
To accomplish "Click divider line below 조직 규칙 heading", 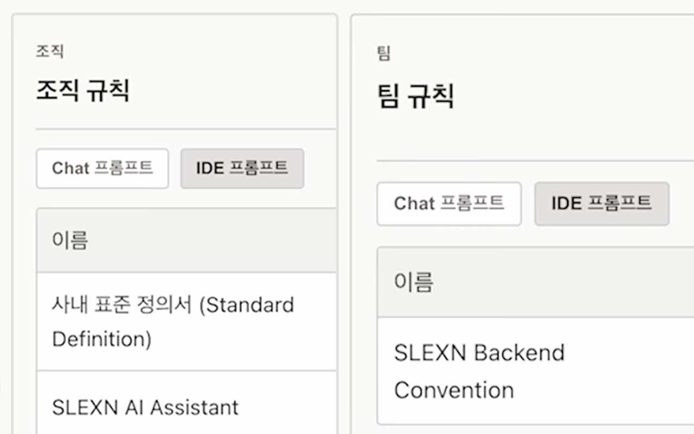I will (x=186, y=129).
